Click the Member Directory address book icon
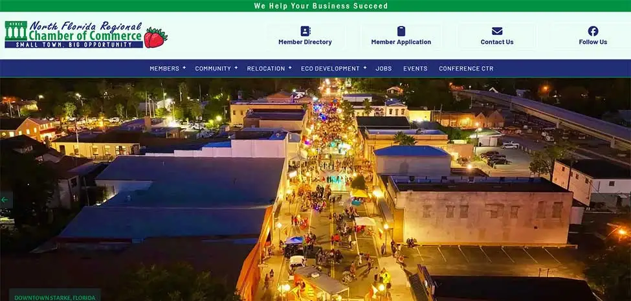This screenshot has width=631, height=301. click(x=305, y=31)
